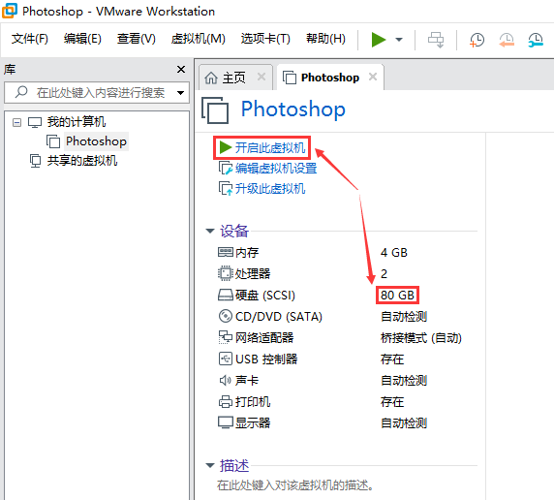Click the 网络适配器 device icon
This screenshot has height=500, width=554.
225,337
